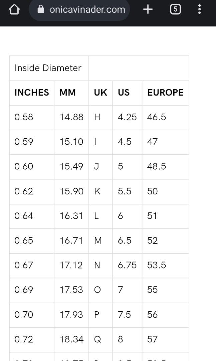Tap the lock icon in address bar
216x361 pixels.
click(x=41, y=9)
